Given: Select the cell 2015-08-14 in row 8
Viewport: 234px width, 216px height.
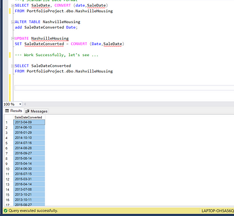Looking at the screenshot, I should click(29, 158).
